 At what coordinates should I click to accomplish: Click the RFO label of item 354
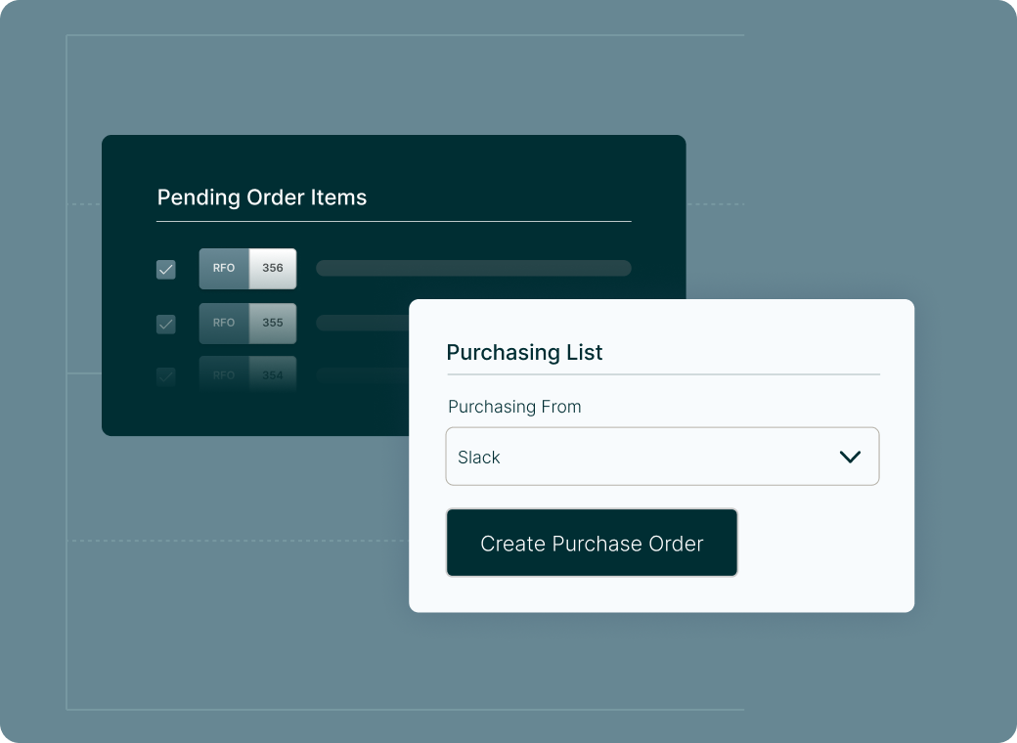click(x=224, y=374)
